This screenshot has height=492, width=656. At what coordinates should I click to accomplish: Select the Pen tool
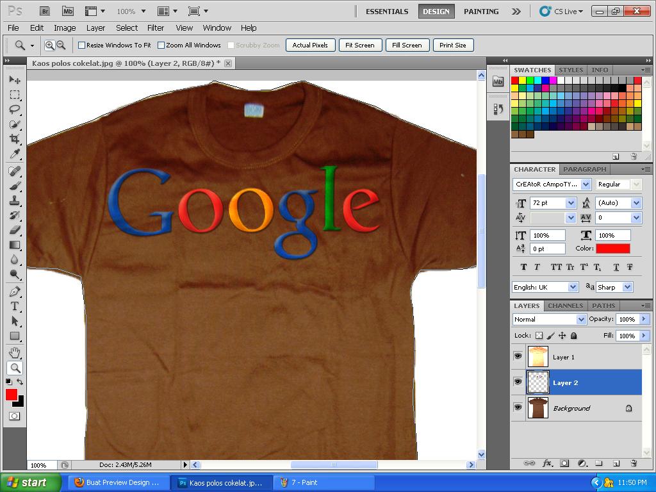click(x=15, y=291)
